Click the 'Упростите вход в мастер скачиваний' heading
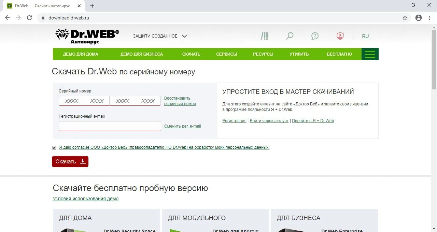This screenshot has width=437, height=232. click(x=288, y=92)
